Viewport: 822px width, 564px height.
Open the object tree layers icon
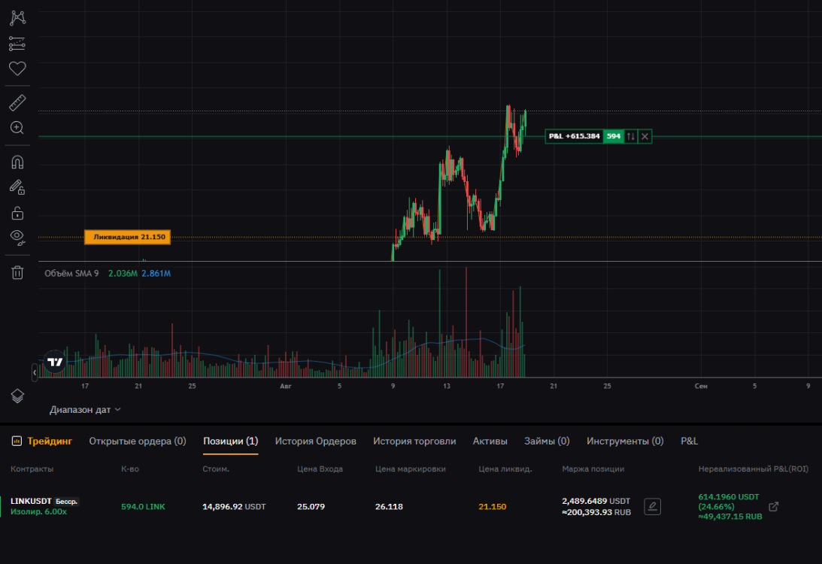pyautogui.click(x=17, y=396)
